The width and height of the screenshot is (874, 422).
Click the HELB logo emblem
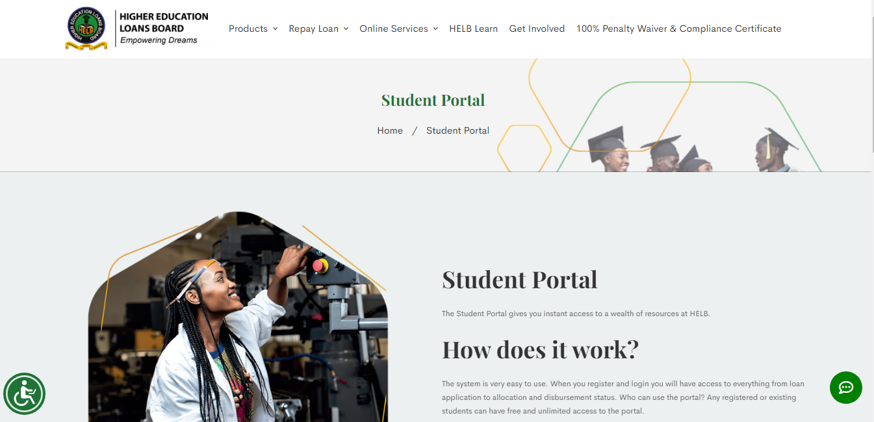(x=87, y=29)
